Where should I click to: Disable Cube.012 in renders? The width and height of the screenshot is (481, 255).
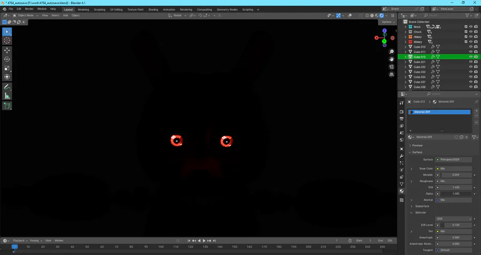(476, 57)
